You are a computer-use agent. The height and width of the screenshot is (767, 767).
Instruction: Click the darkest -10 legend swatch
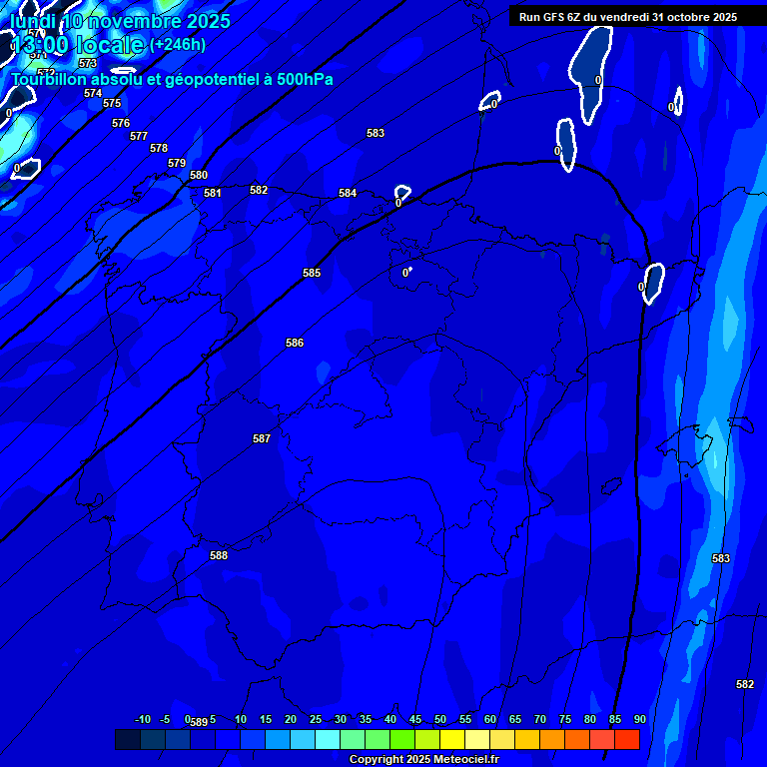[x=128, y=739]
